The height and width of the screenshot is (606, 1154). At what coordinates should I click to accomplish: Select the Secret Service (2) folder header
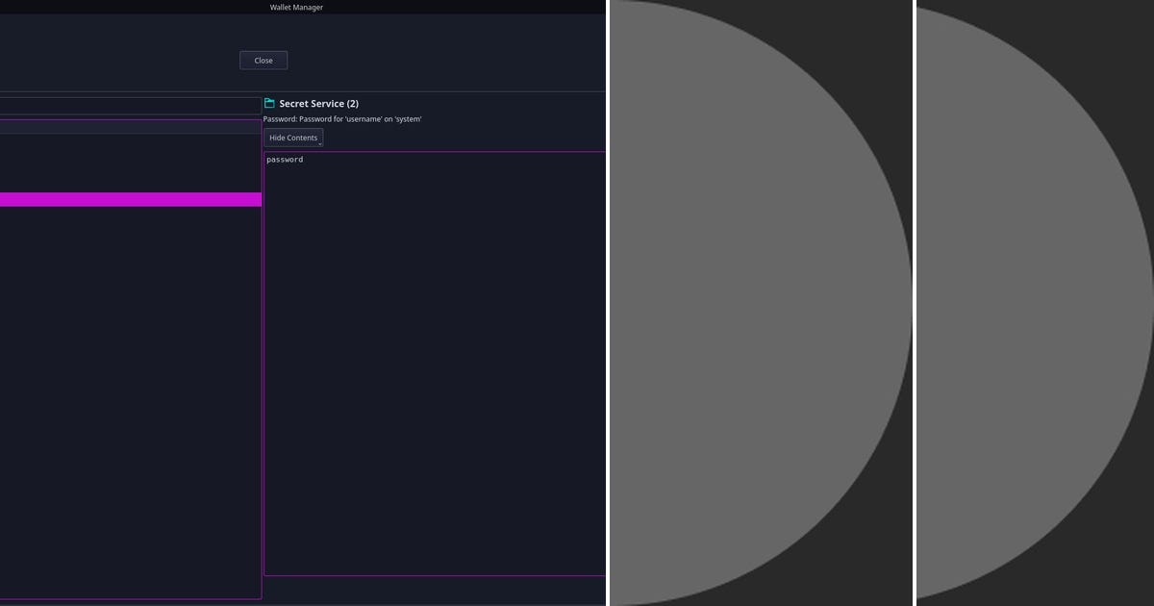[317, 103]
